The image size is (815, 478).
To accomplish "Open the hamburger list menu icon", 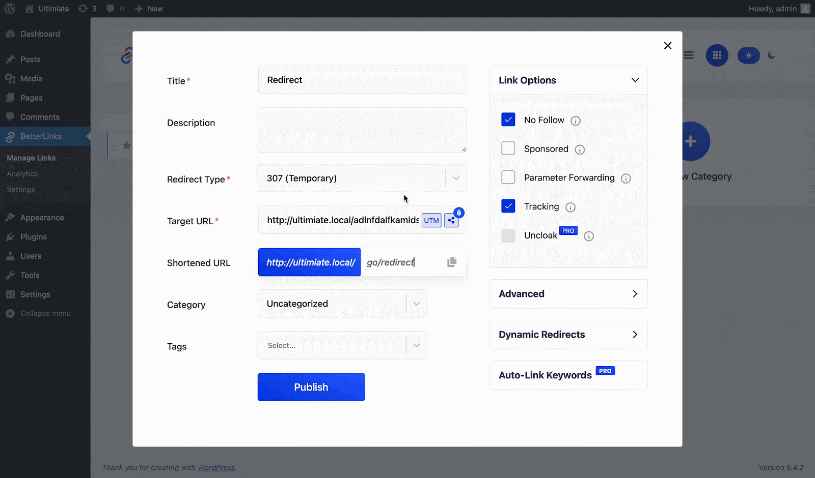I will coord(688,55).
